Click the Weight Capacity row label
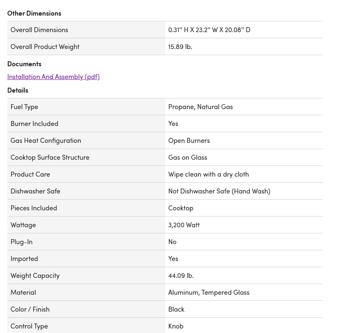 pos(35,275)
